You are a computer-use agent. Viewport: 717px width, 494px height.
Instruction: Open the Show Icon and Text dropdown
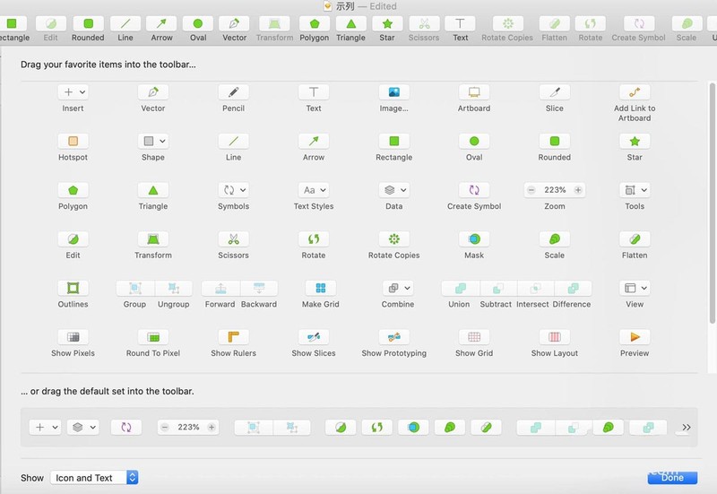coord(94,478)
